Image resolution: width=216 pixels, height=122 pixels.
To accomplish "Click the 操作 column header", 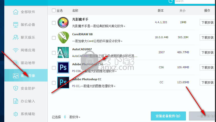I will click(207, 10).
